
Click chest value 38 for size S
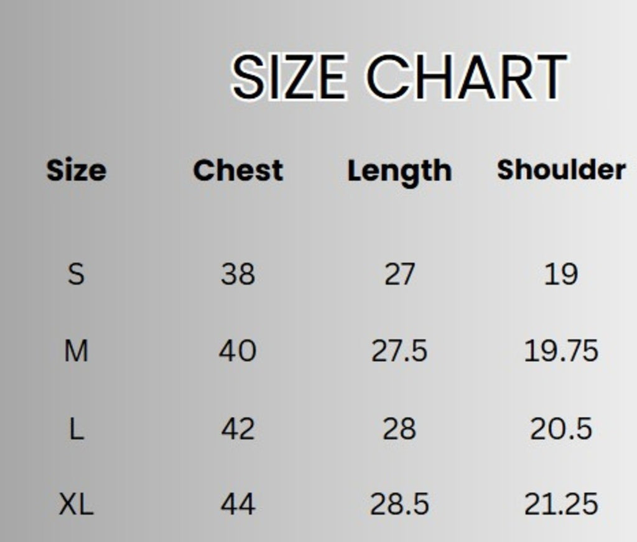click(238, 273)
